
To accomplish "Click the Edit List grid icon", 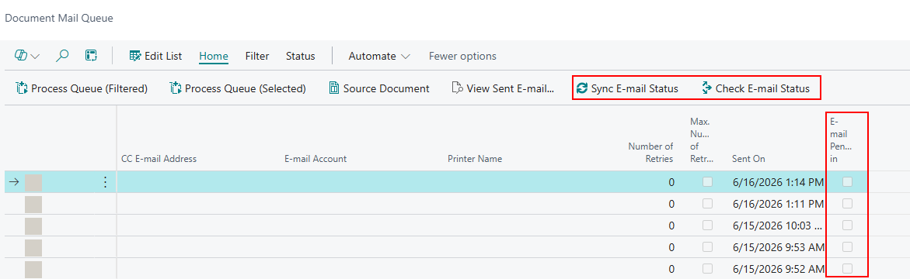I will [x=135, y=56].
